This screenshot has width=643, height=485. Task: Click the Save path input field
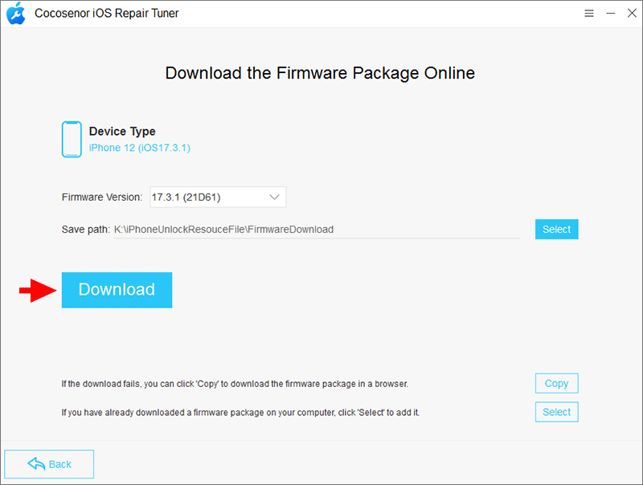(317, 230)
